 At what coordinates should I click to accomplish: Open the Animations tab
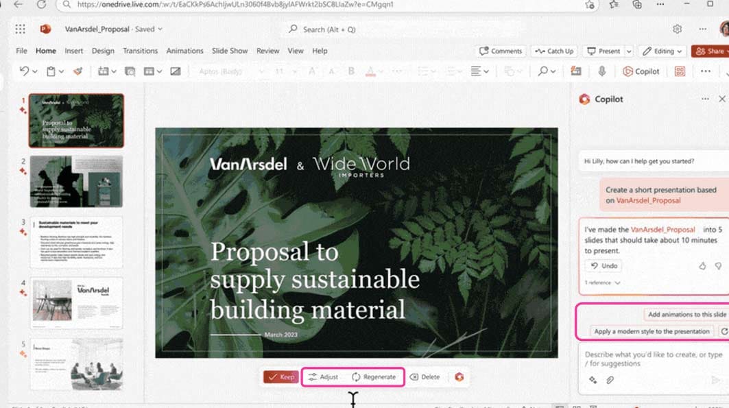point(184,51)
